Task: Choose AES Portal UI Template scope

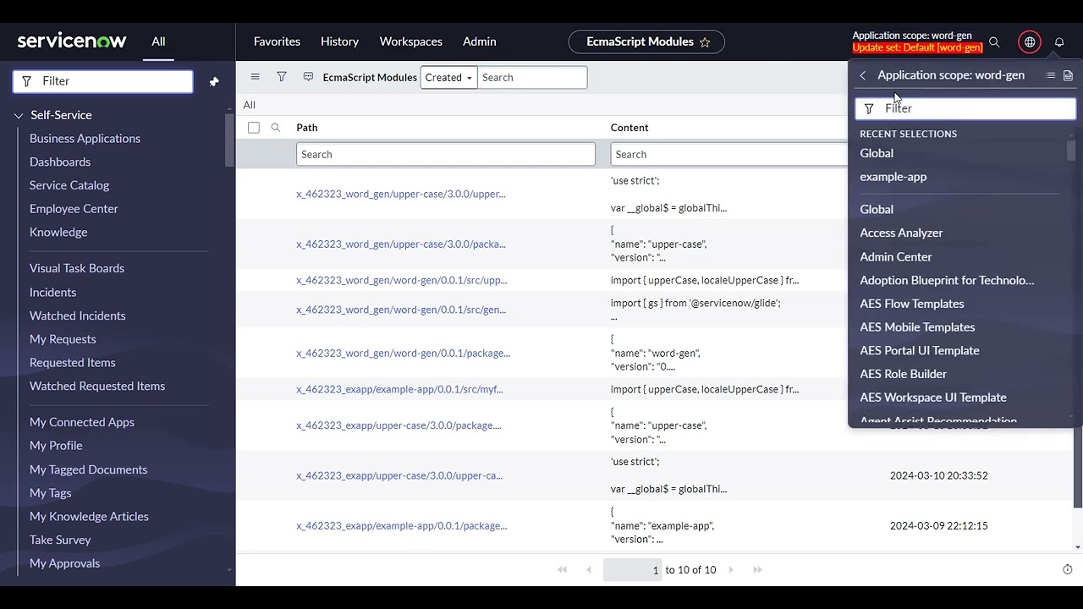Action: click(x=920, y=350)
